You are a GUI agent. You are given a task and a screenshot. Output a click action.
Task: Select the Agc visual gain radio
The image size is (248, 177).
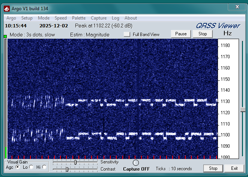pos(18,167)
